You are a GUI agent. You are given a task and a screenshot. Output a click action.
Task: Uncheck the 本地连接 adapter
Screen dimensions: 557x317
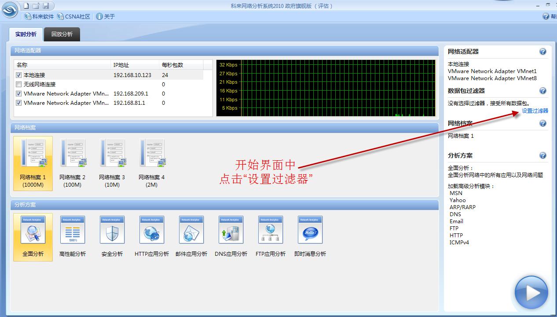18,75
